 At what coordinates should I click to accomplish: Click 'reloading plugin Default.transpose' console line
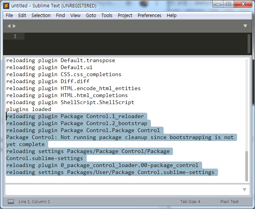click(x=61, y=61)
